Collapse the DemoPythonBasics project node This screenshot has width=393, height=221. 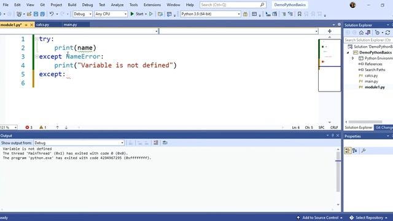click(x=348, y=52)
